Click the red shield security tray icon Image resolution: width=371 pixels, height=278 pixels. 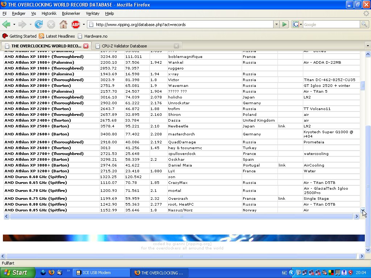coord(350,273)
